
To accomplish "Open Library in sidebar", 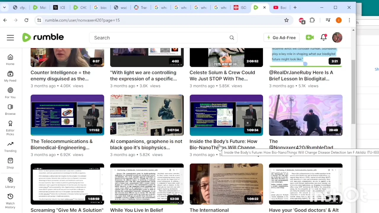I will coord(10,183).
